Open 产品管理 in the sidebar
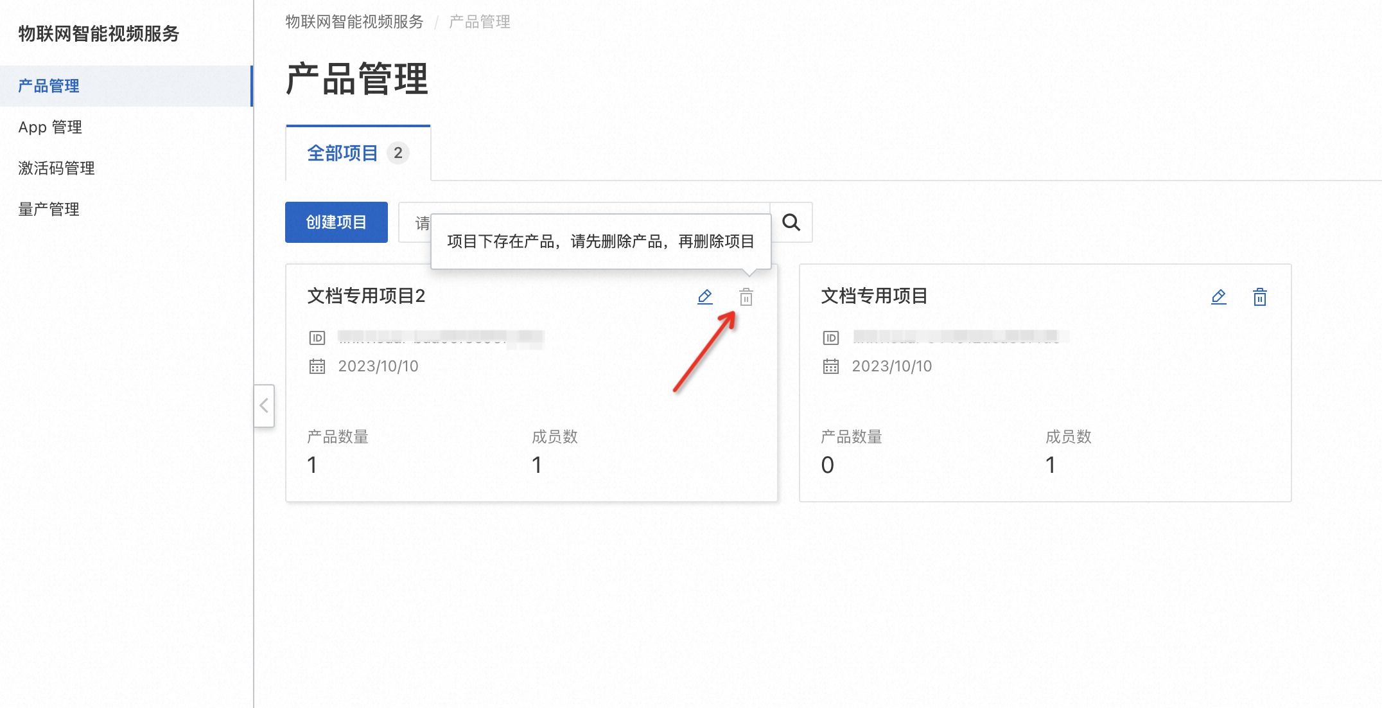This screenshot has width=1382, height=708. 49,86
